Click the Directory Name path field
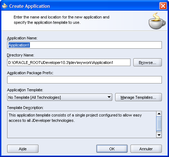The height and width of the screenshot is (157, 169). (69, 63)
